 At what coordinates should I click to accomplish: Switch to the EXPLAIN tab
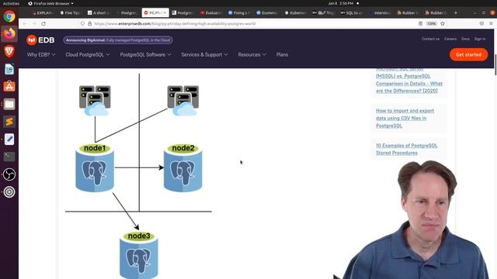point(43,13)
